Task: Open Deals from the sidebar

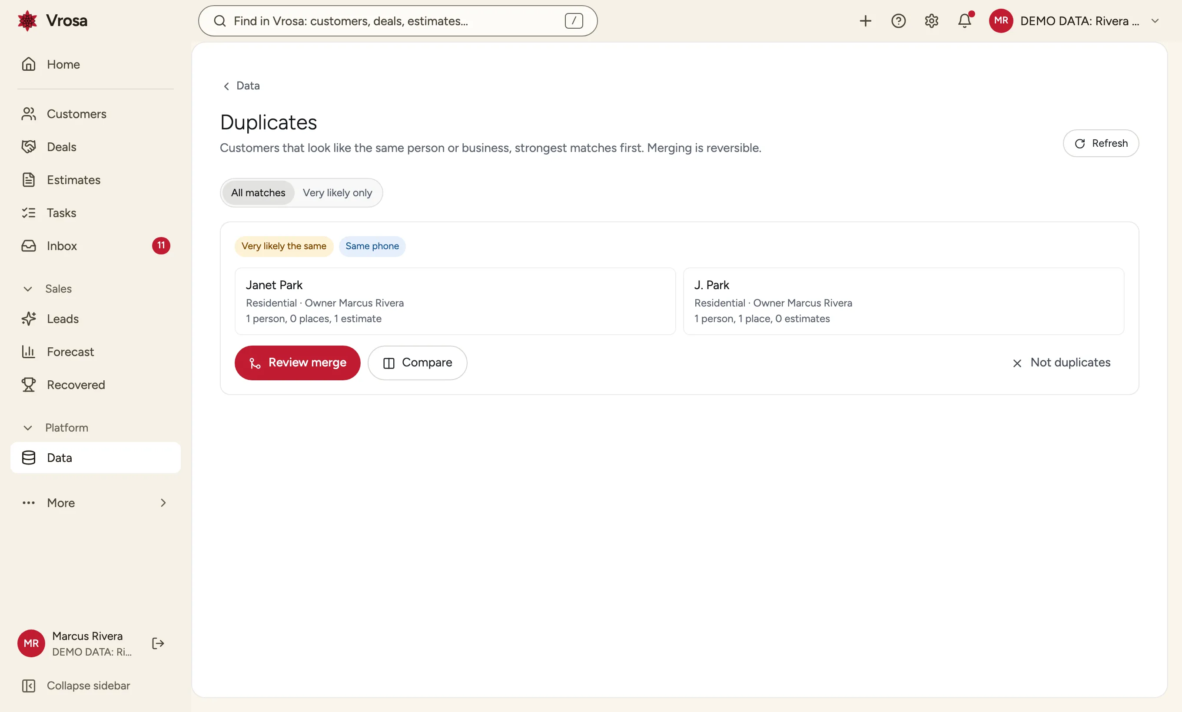Action: coord(96,147)
